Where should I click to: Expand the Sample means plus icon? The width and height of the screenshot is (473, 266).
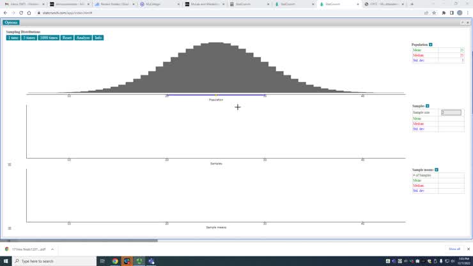click(435, 170)
